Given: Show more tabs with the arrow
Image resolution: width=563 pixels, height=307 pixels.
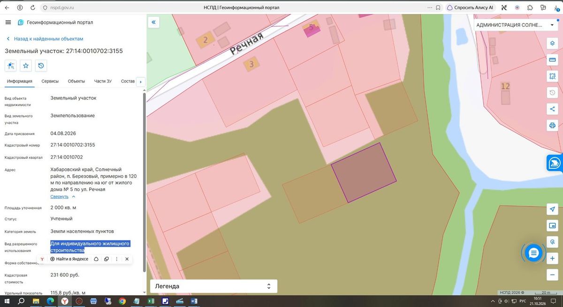Looking at the screenshot, I should click(x=141, y=82).
